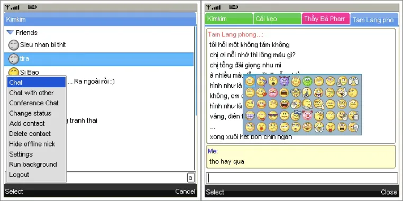The image size is (403, 201).
Task: Pick the sleeping Zz emoticon
Action: [296, 115]
